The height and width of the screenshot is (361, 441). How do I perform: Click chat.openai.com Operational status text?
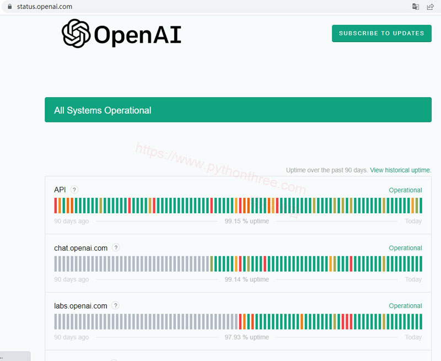(405, 248)
